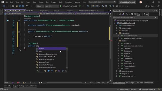Open the Extensions menu
Viewport: 162px width, 91px height.
[68, 2]
